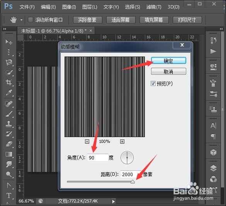Open the Channels panel icon

213,179
